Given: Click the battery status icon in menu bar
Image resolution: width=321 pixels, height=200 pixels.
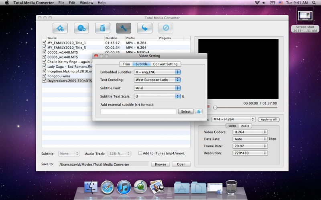Looking at the screenshot, I should tap(272, 3).
